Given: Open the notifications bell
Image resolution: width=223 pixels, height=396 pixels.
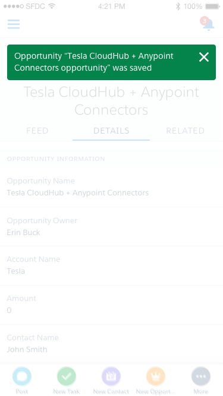Looking at the screenshot, I should coord(209,25).
